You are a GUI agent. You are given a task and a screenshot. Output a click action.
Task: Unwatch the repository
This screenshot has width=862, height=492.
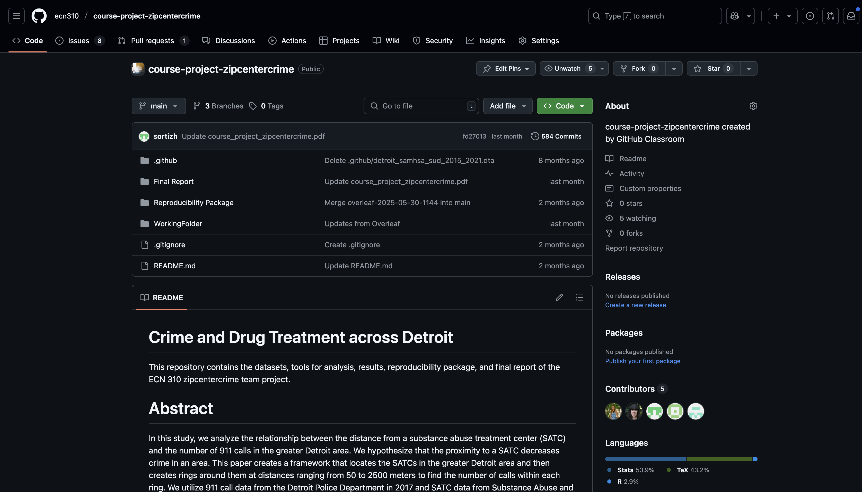click(x=568, y=69)
